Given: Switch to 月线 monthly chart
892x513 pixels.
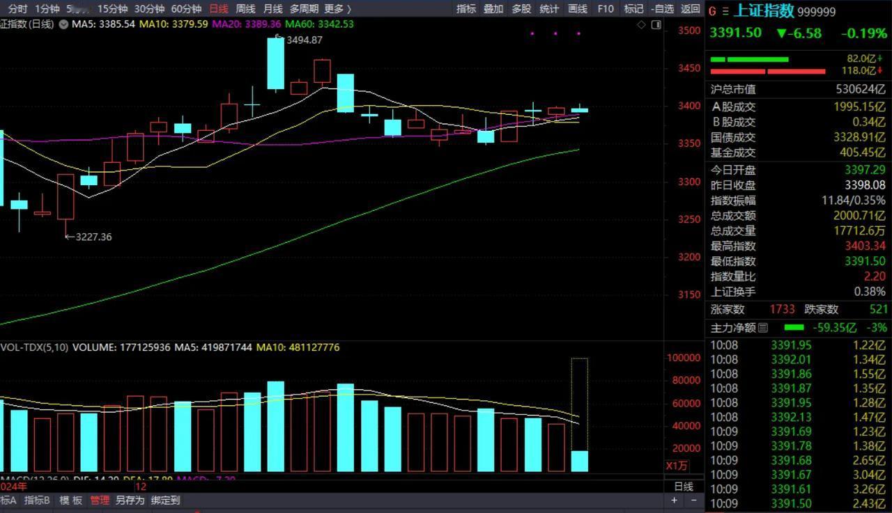Looking at the screenshot, I should pyautogui.click(x=272, y=9).
